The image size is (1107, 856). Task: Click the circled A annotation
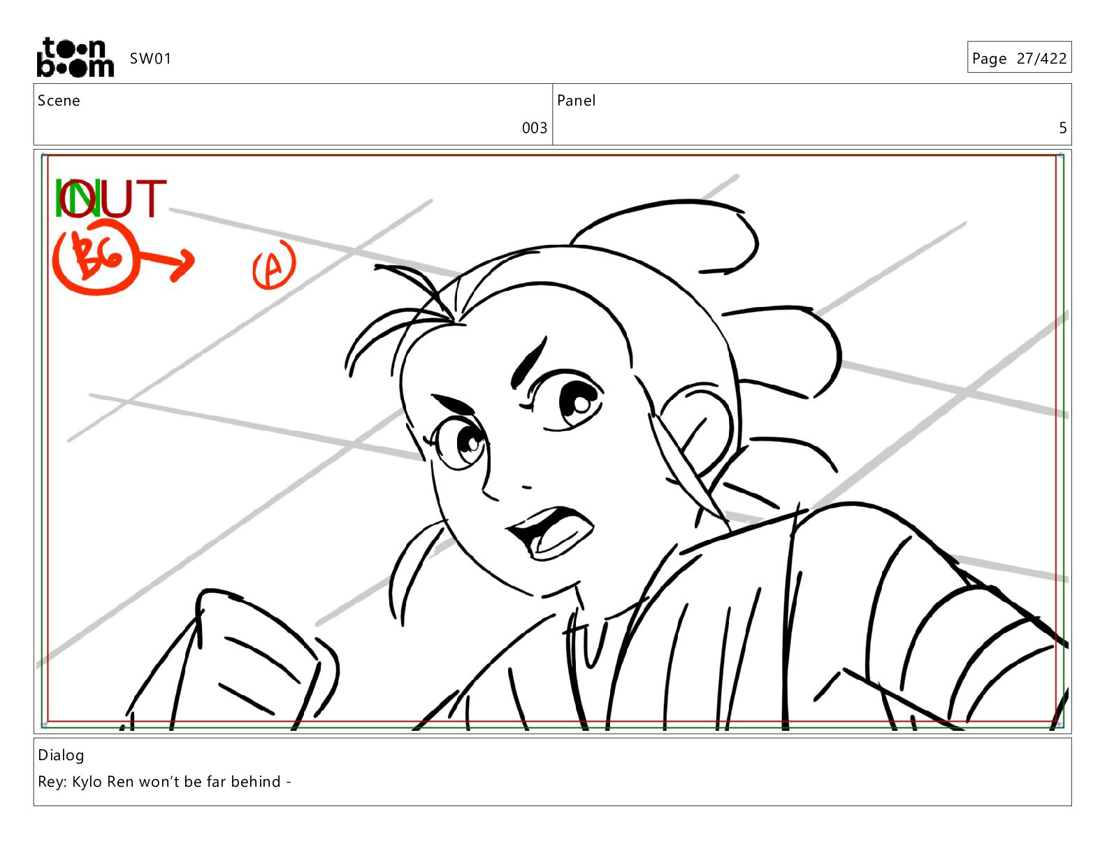(274, 265)
